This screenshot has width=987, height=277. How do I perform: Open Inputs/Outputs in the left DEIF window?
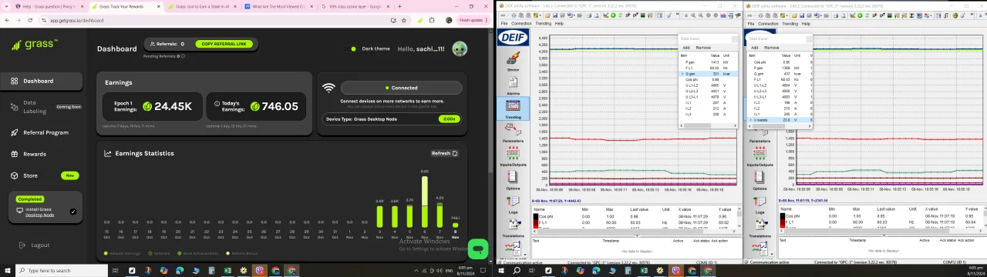click(513, 156)
